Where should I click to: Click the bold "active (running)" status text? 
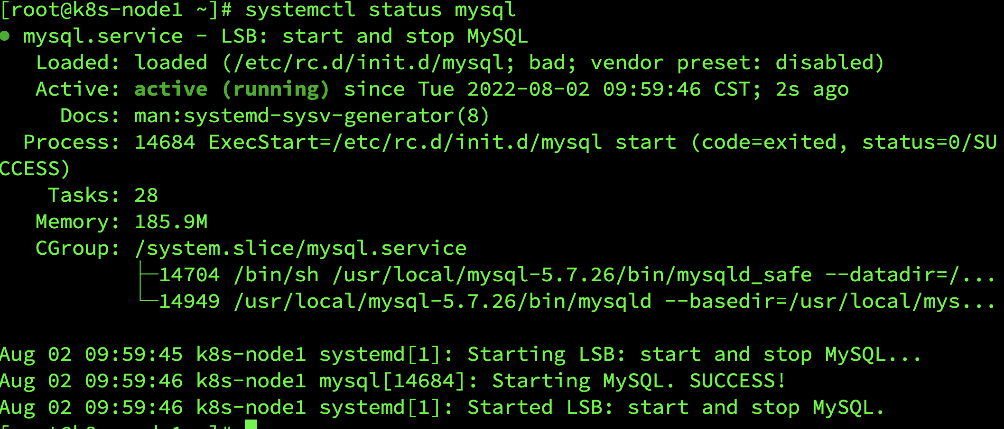[232, 89]
